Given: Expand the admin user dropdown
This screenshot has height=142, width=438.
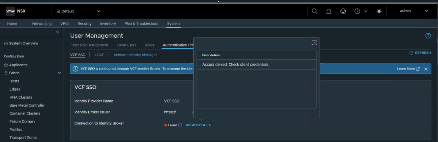Looking at the screenshot, I should click(414, 11).
